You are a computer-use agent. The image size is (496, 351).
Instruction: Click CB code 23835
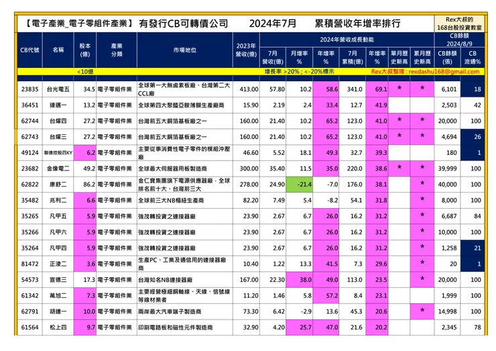[x=29, y=89]
